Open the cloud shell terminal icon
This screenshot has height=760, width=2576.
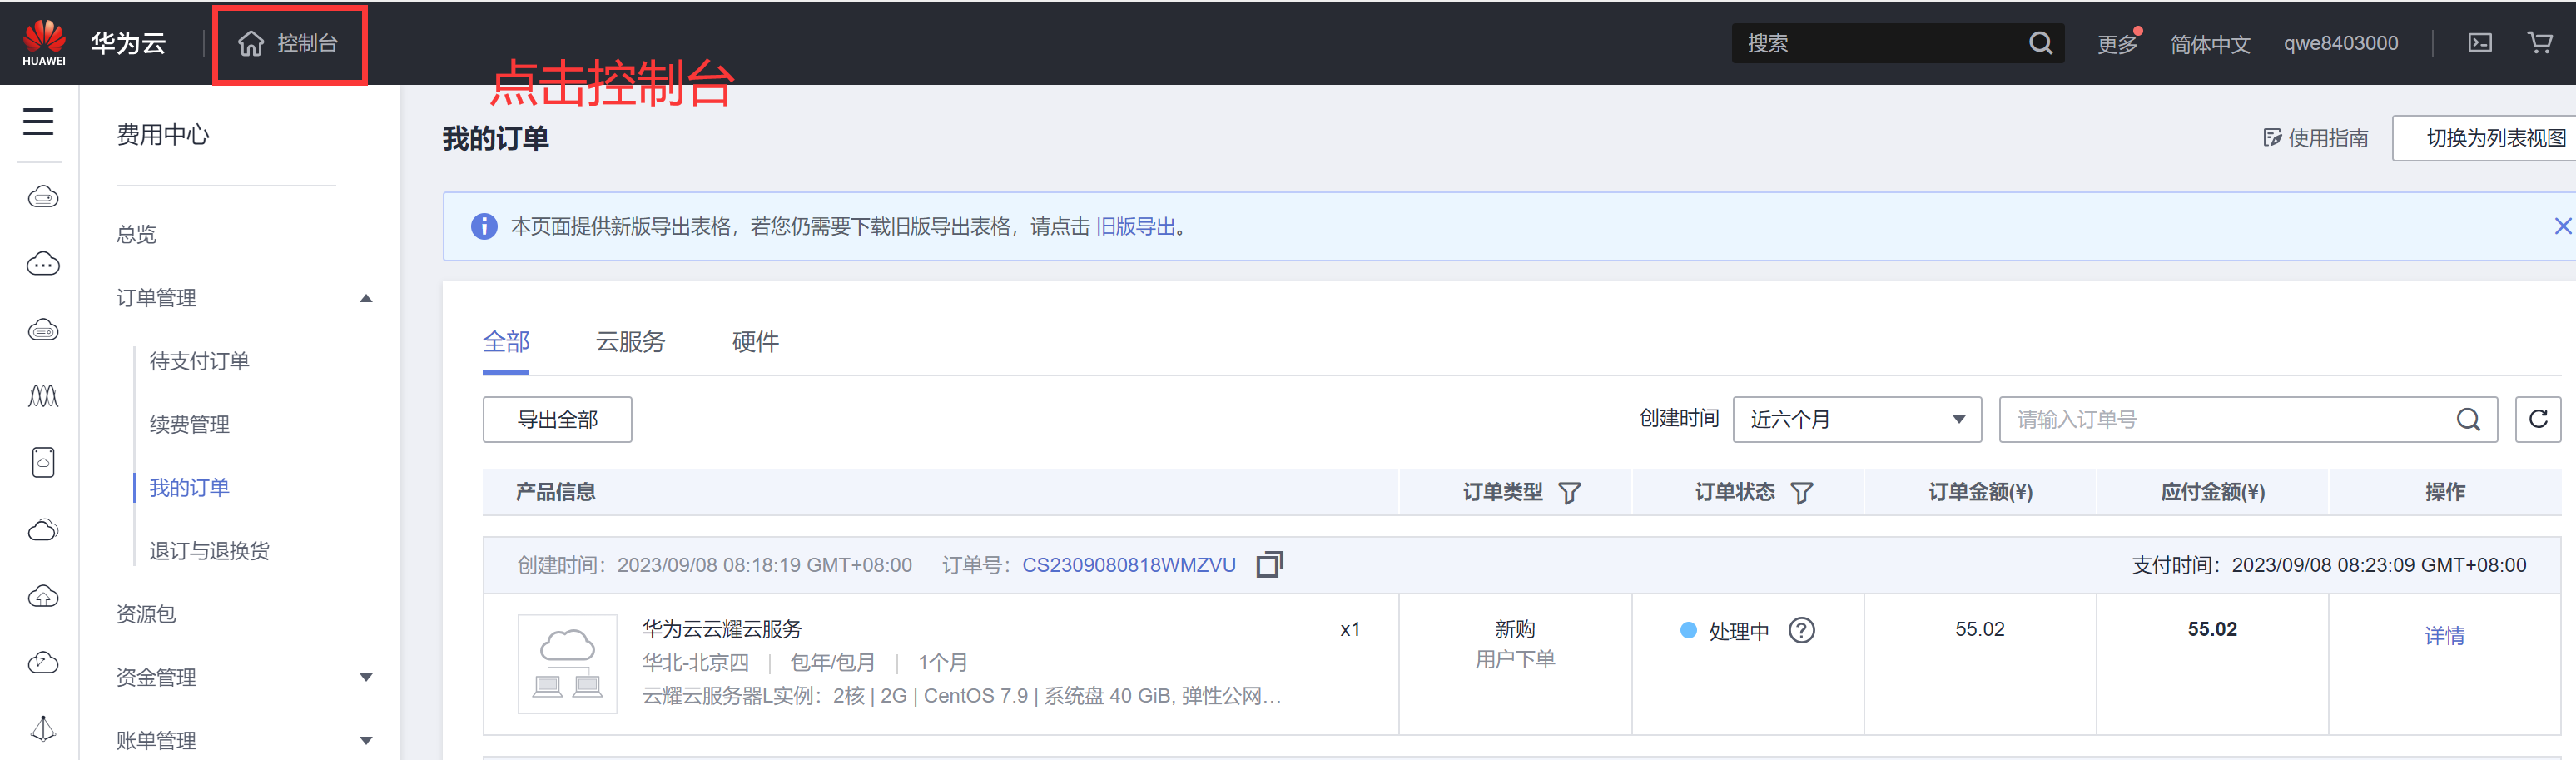click(x=2480, y=43)
